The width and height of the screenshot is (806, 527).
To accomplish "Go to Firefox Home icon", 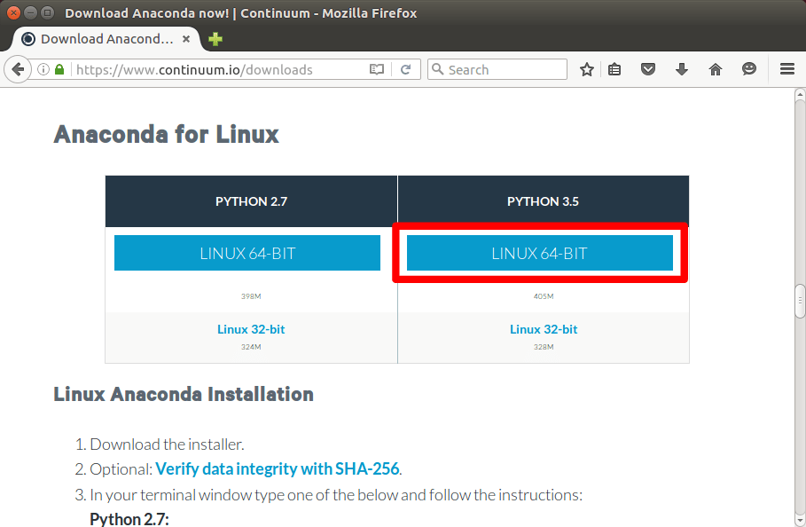I will [x=715, y=69].
